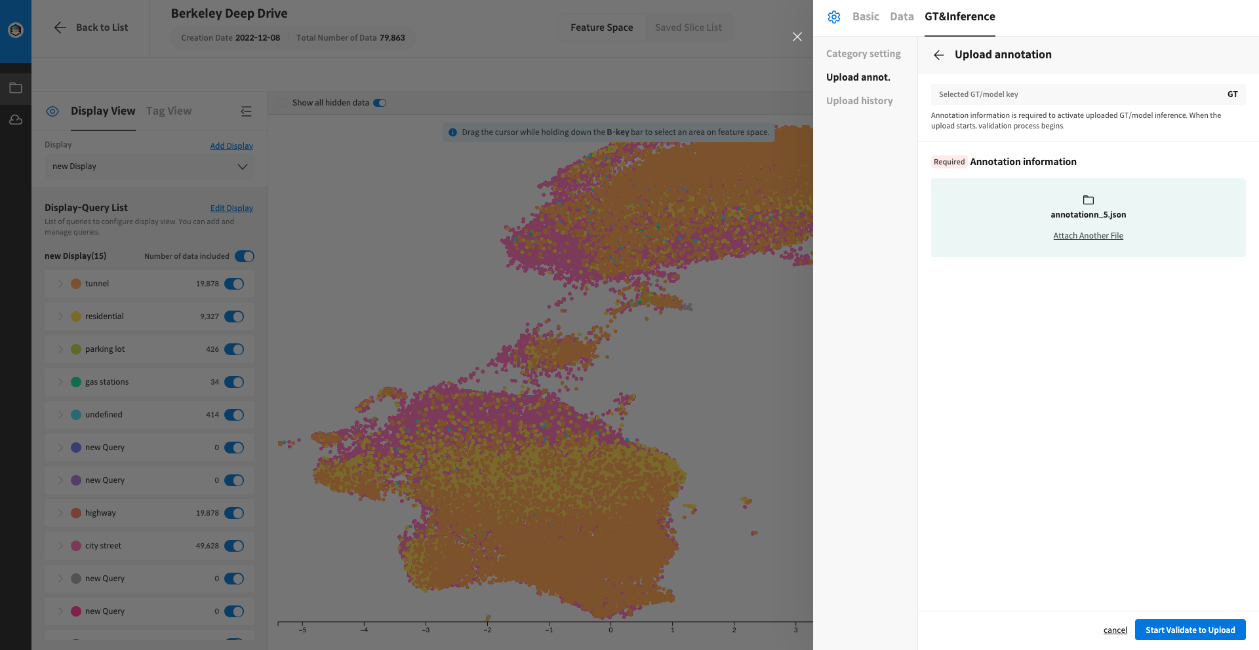Toggle the tunnel query switch
The width and height of the screenshot is (1259, 650).
234,284
